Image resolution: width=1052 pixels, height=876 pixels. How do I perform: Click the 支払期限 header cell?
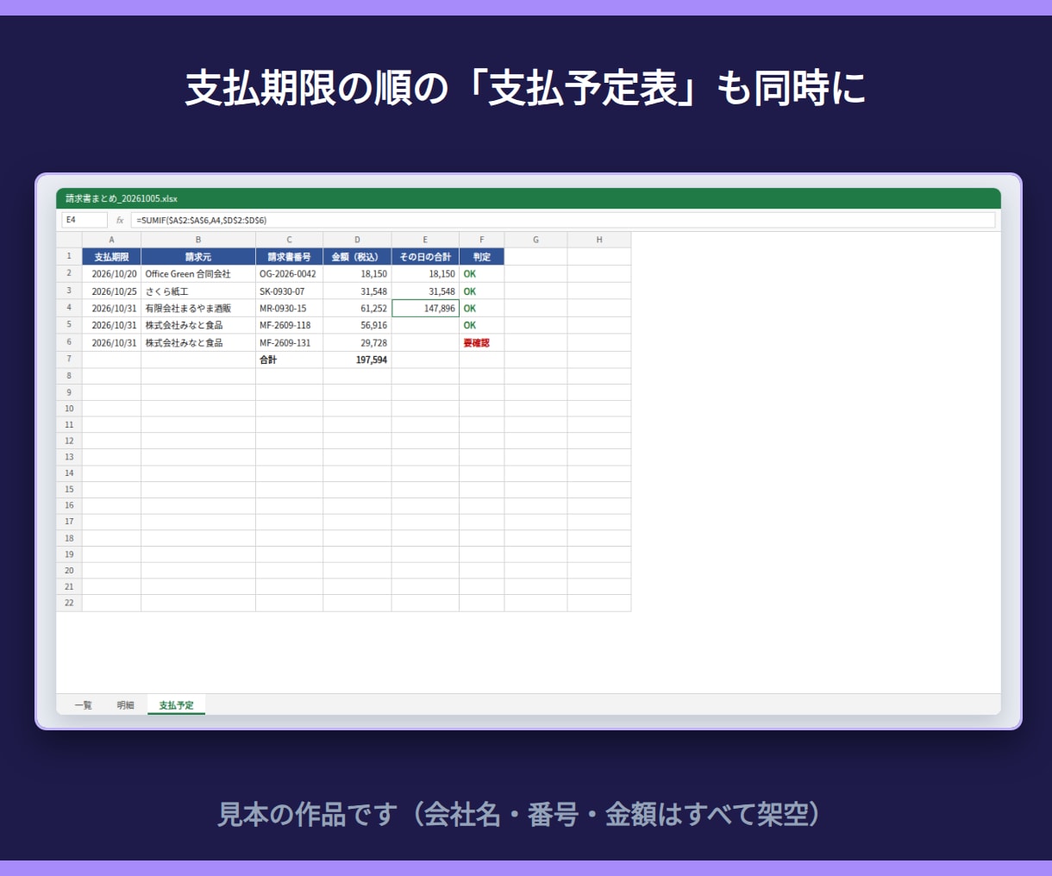(x=111, y=257)
